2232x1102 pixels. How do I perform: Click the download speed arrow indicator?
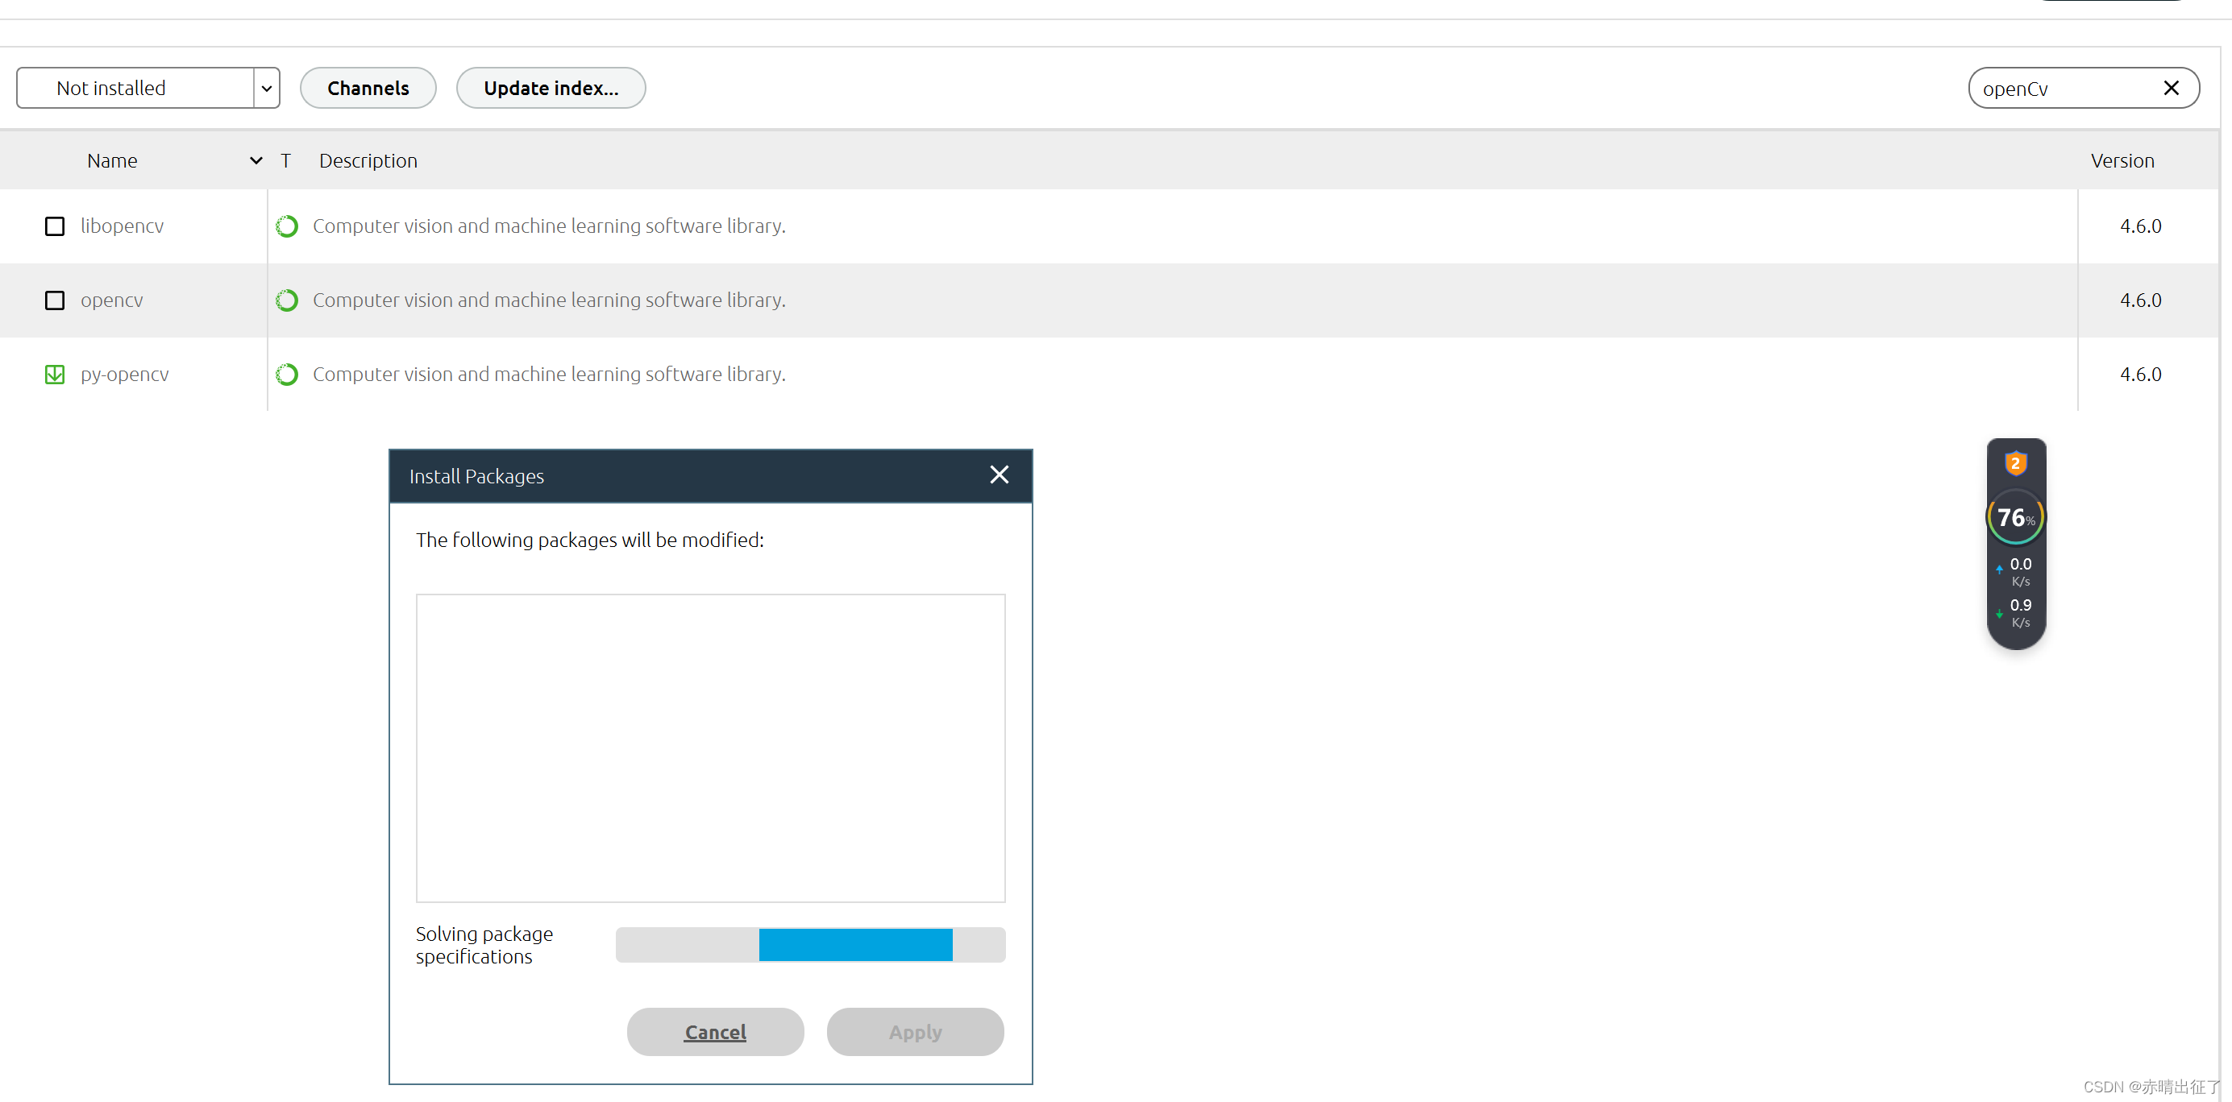coord(1999,613)
